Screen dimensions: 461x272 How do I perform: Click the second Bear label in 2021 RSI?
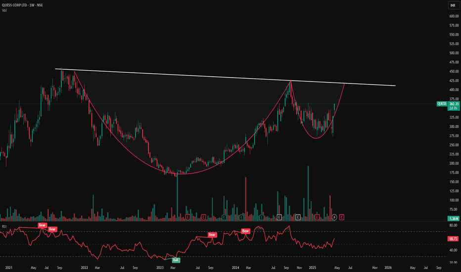pos(52,229)
